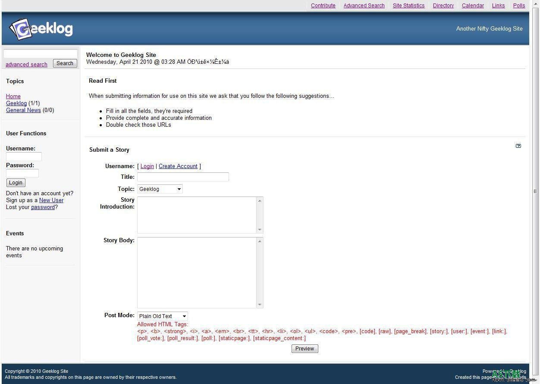Open the Contribute menu link
This screenshot has height=384, width=540.
click(323, 6)
